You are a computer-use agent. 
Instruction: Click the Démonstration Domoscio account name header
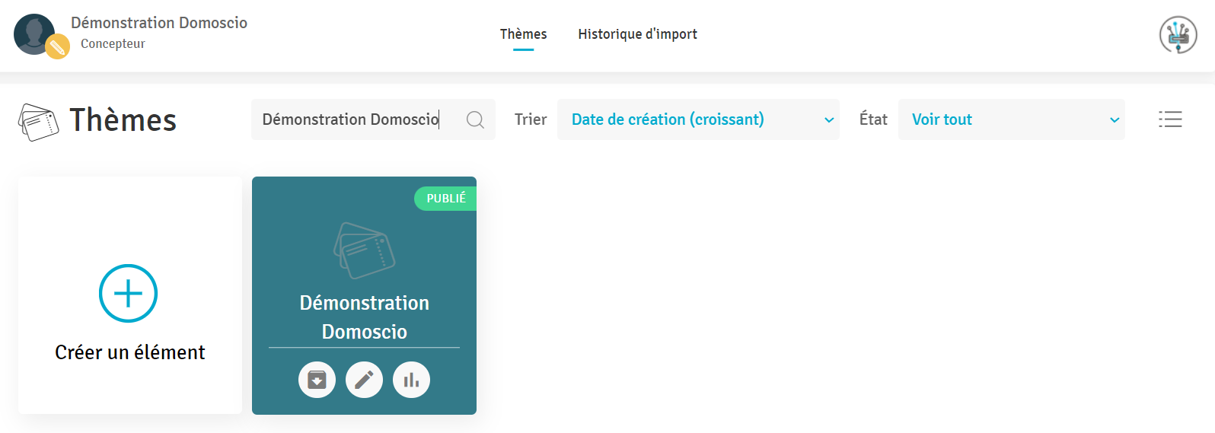(x=159, y=23)
